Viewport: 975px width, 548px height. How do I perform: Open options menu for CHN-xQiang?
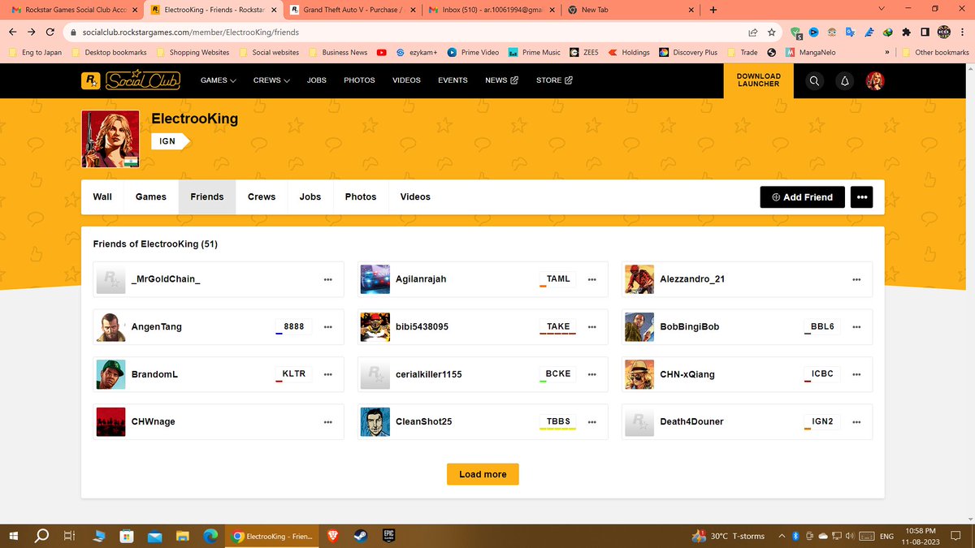(x=856, y=374)
